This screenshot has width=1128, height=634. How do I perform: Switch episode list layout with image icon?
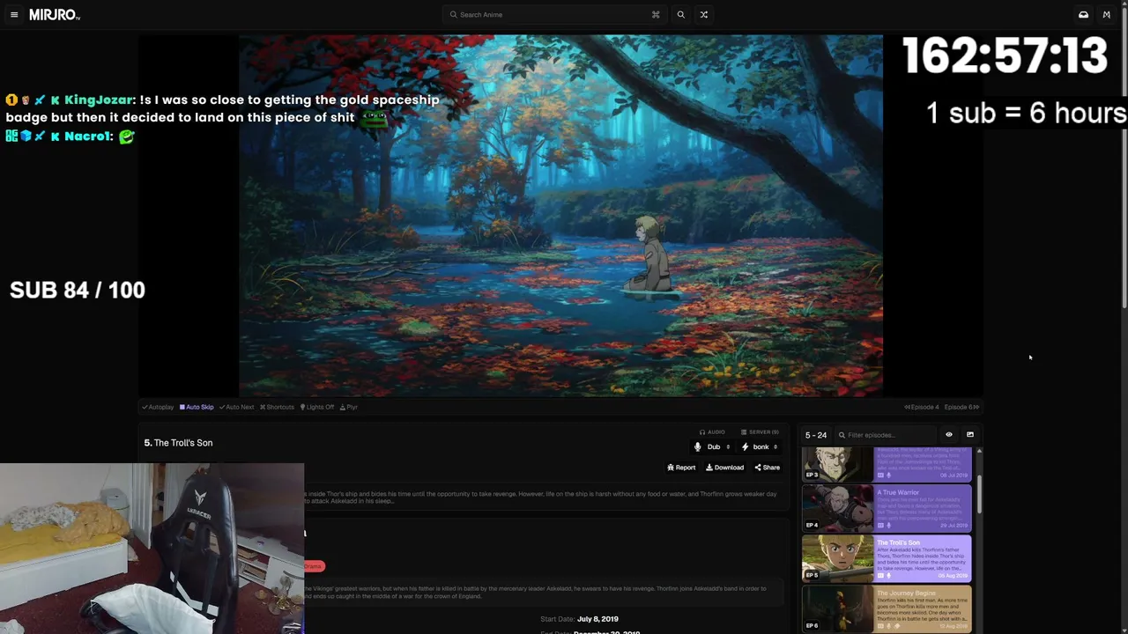(x=970, y=435)
